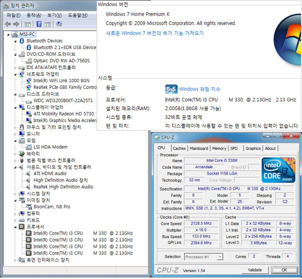This screenshot has height=279, width=302.
Task: Select the High Definition Audio 장치 row
Action: (60, 180)
